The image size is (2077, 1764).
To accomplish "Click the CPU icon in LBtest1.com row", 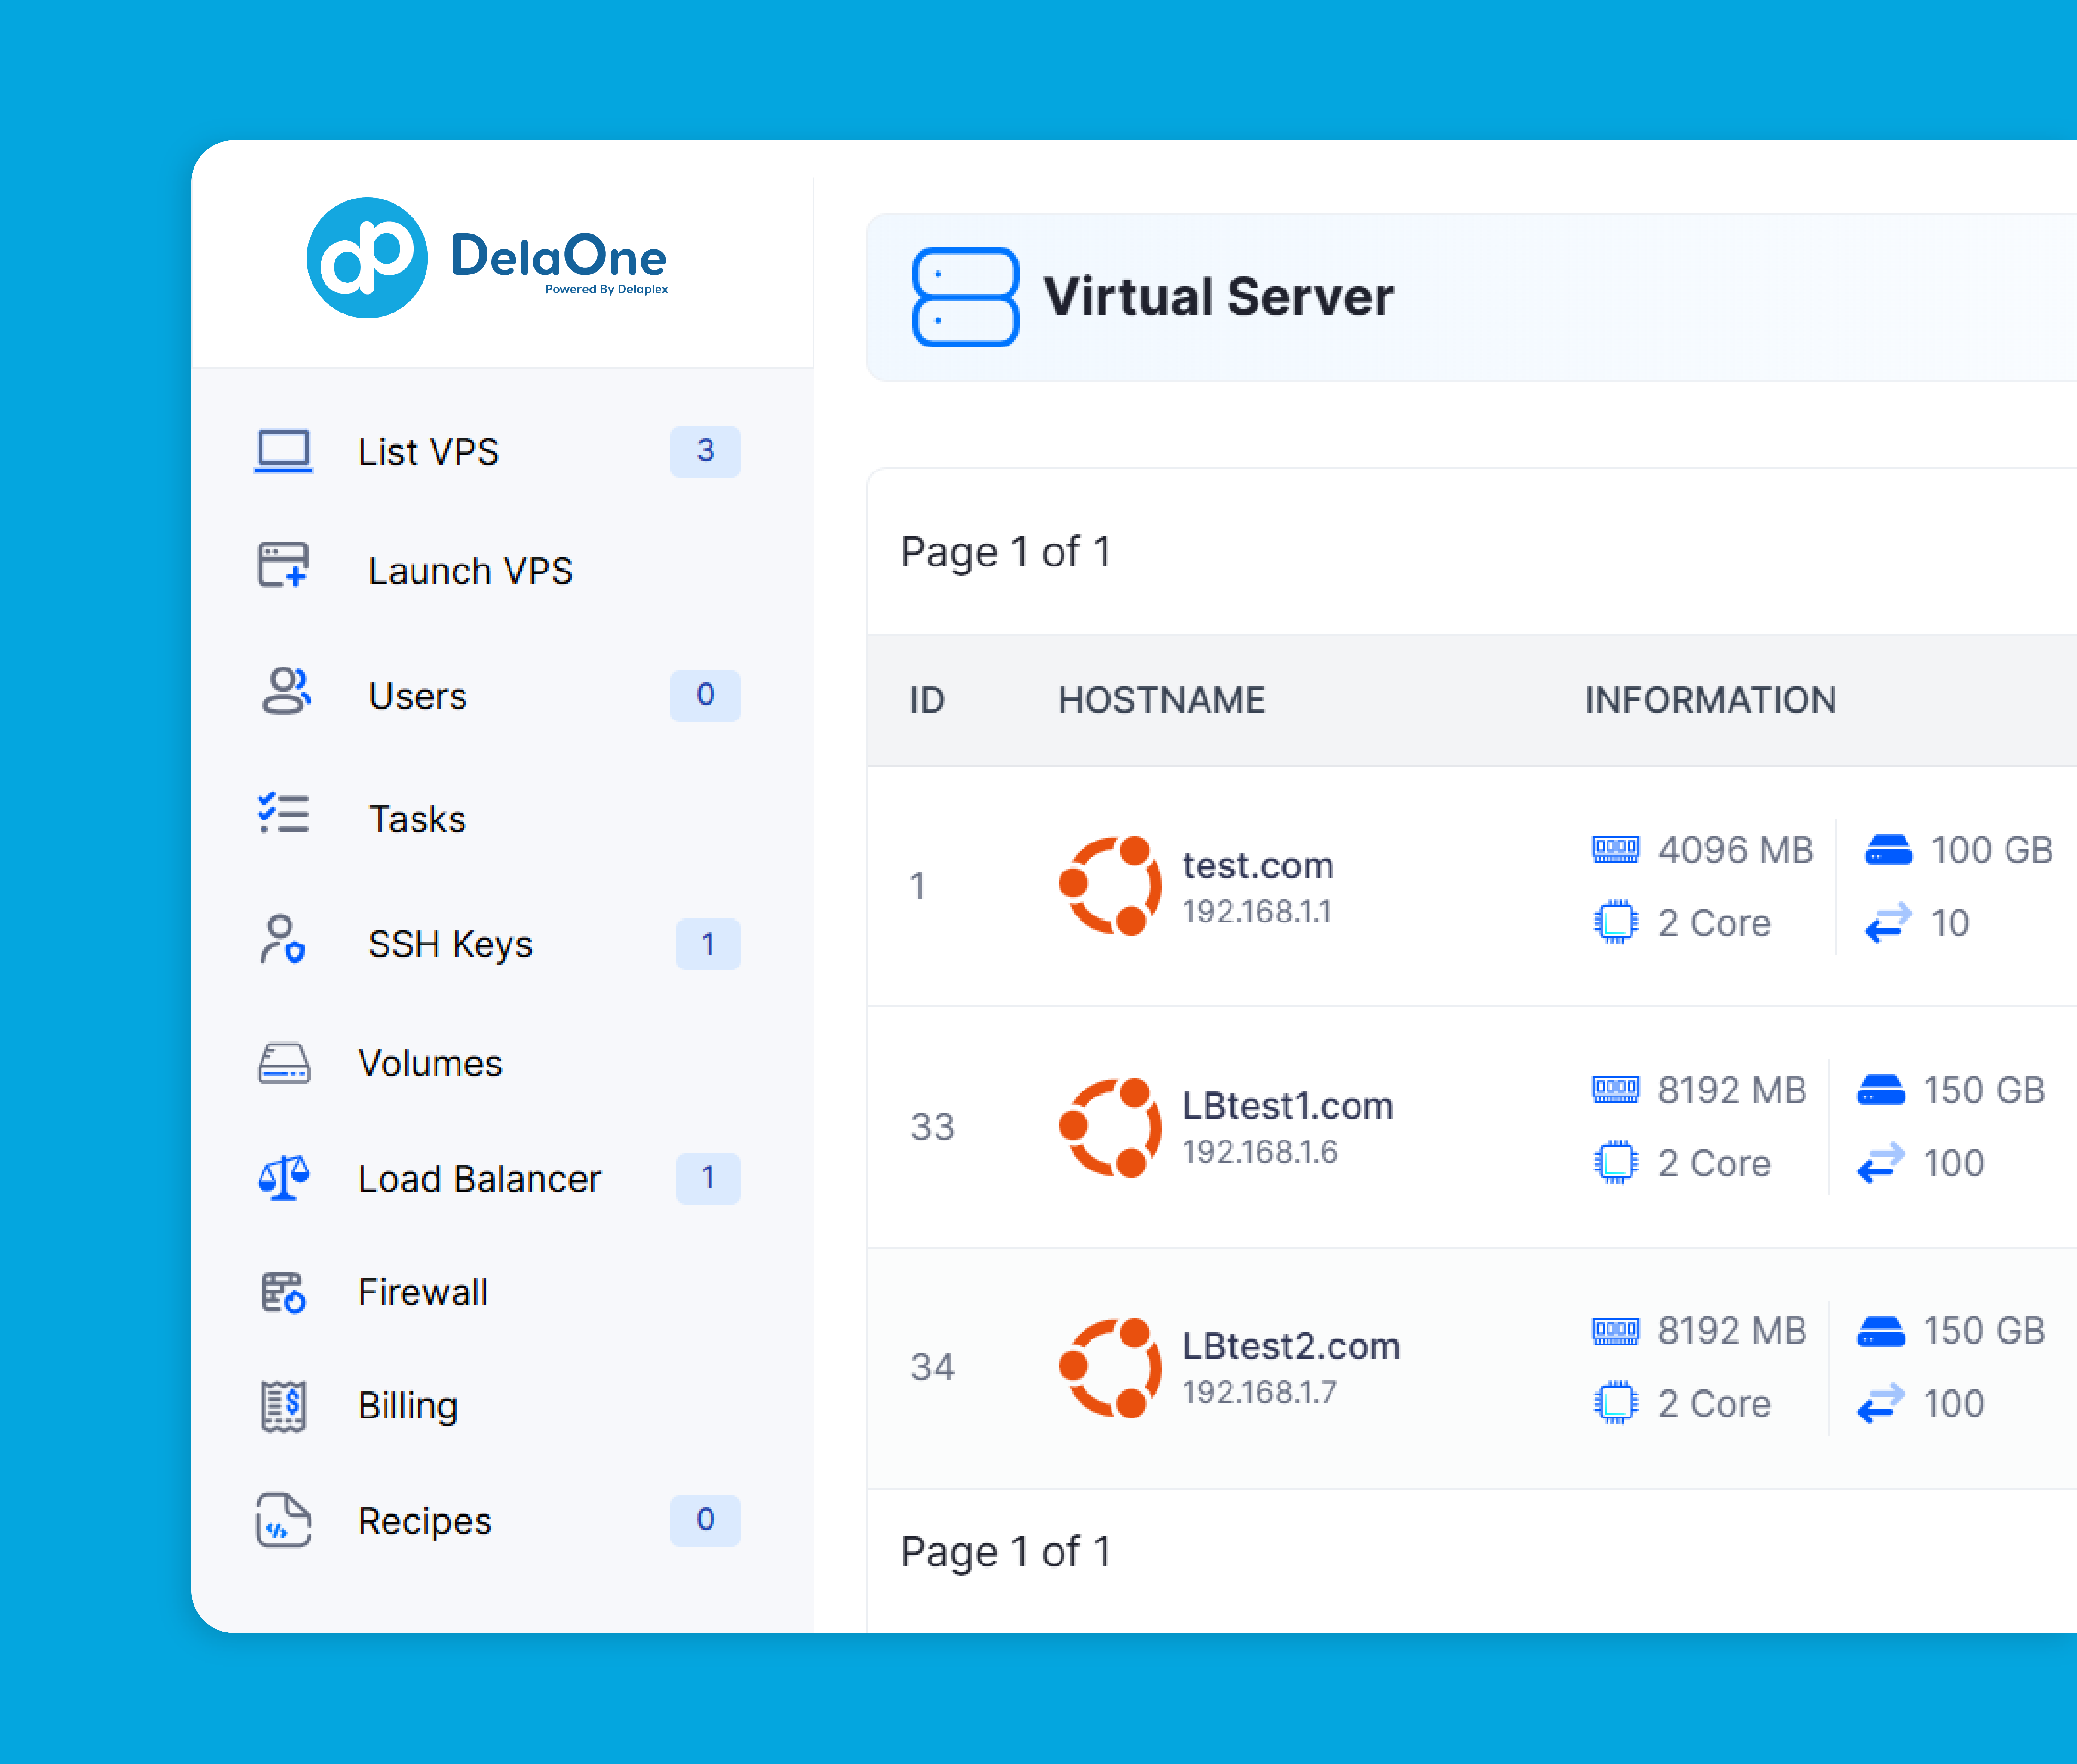I will tap(1616, 1162).
